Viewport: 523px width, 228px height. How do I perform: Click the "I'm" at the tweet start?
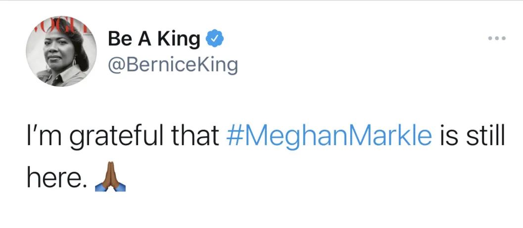coord(41,137)
